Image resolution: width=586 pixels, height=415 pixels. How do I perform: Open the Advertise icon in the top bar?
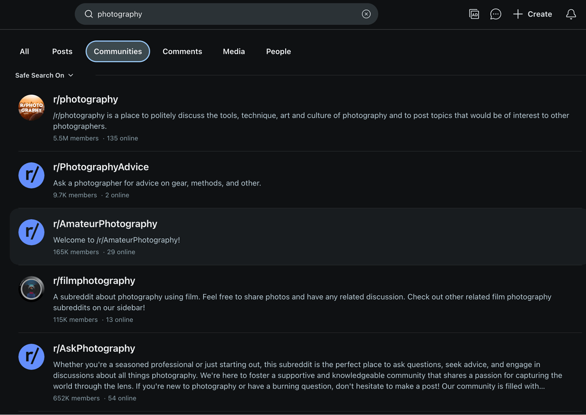(x=474, y=14)
